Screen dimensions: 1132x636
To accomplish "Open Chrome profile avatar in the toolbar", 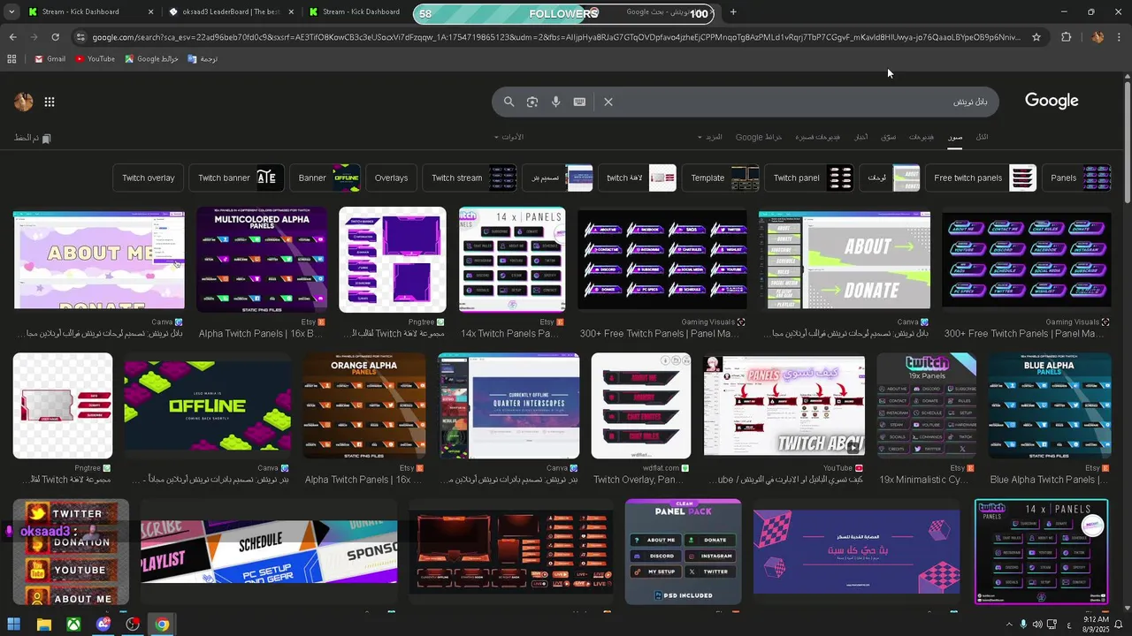I will point(1098,37).
